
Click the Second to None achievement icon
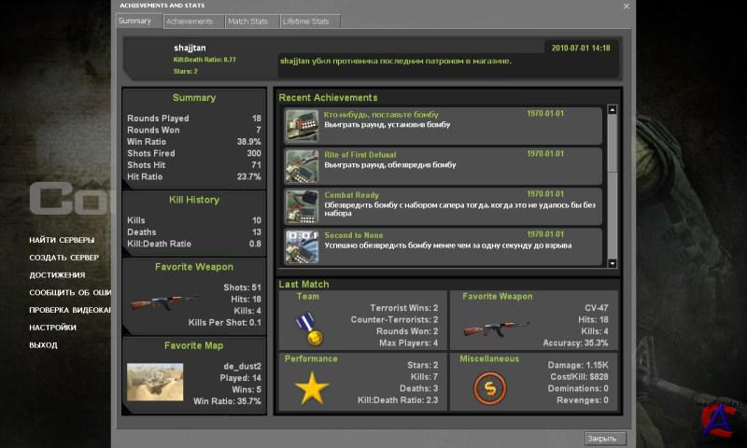coord(302,245)
